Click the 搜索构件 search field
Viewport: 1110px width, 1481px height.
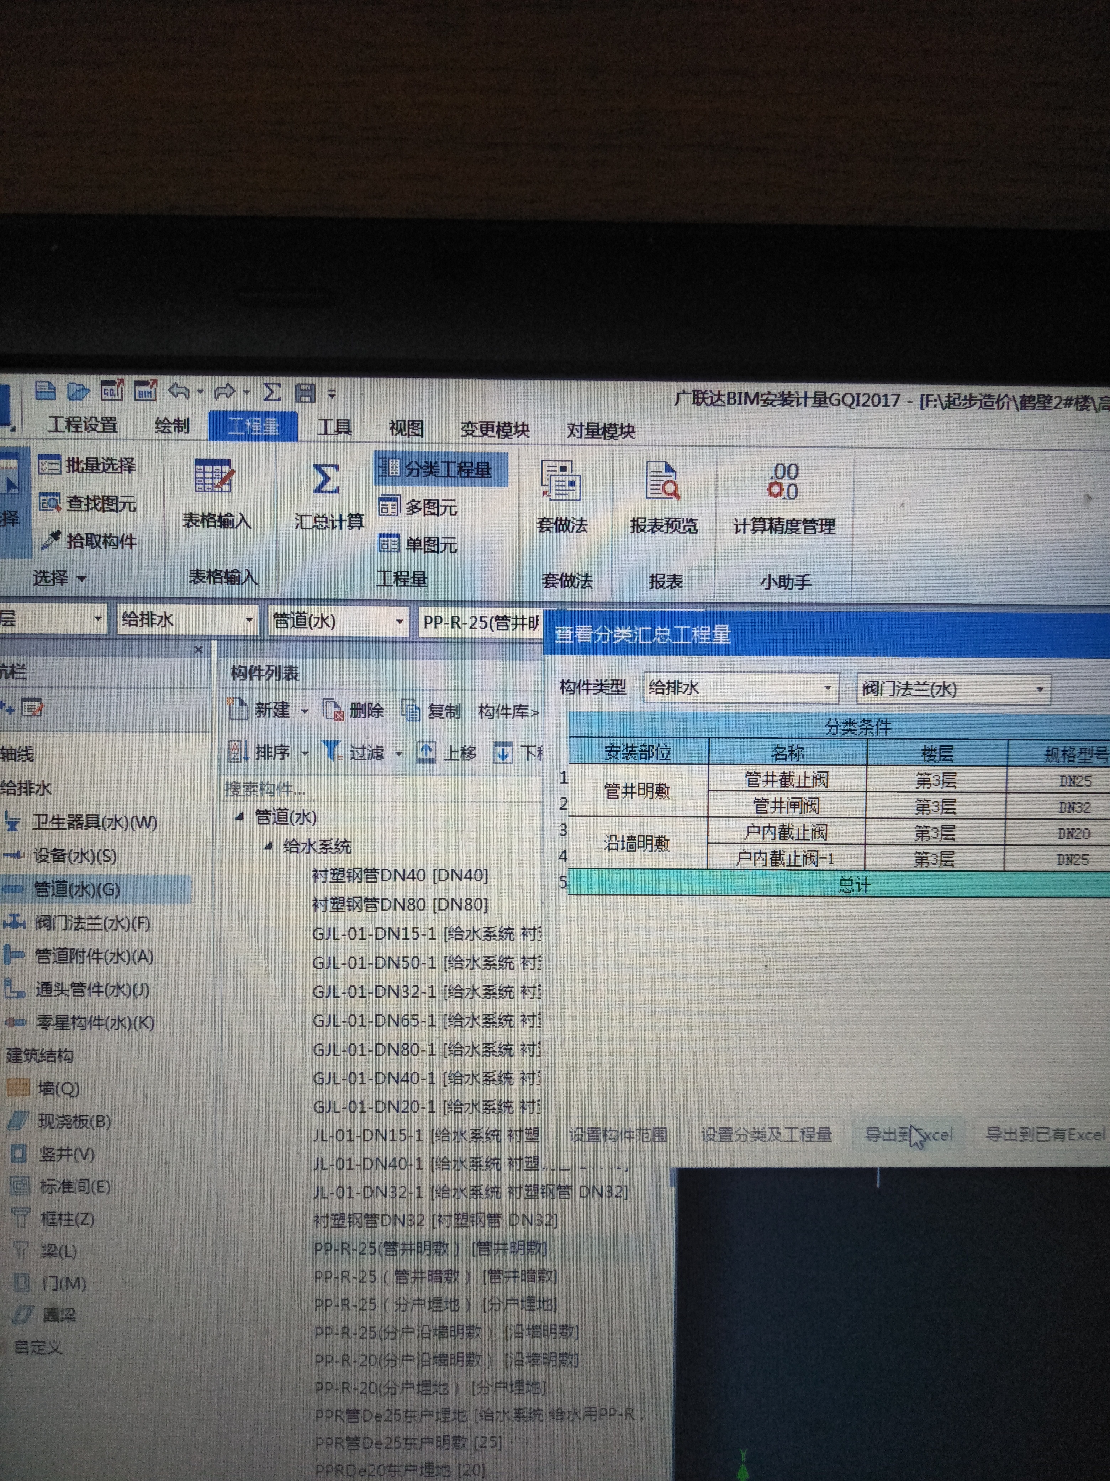(x=381, y=789)
